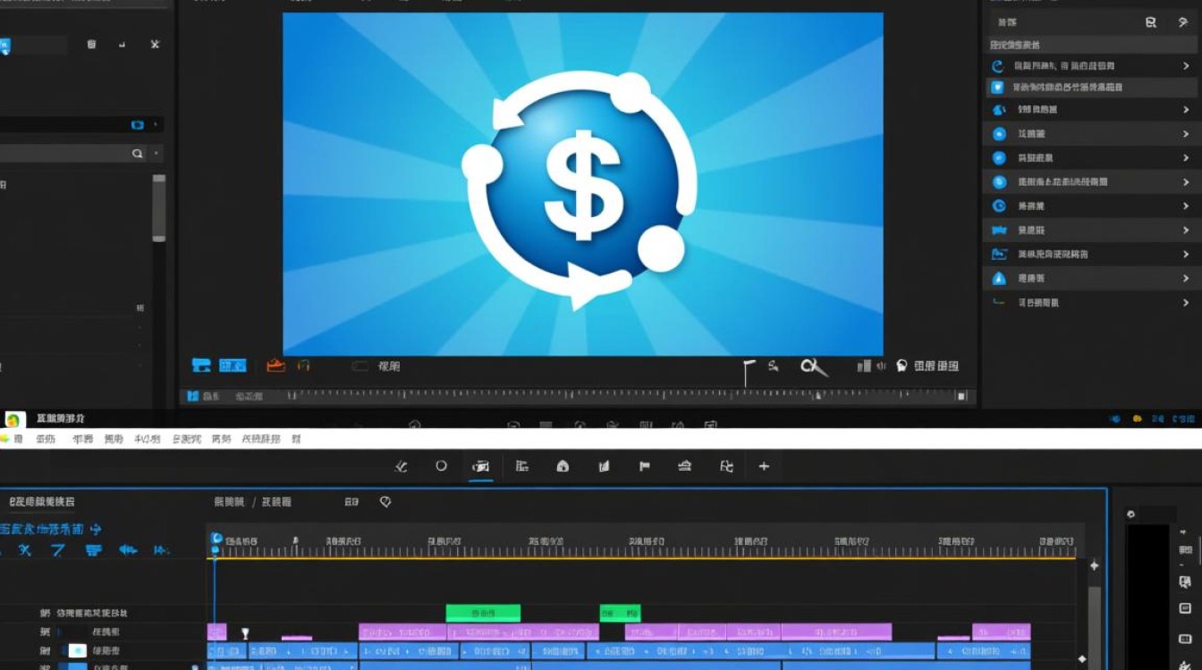Click the headphones icon below the preview

pyautogui.click(x=303, y=365)
